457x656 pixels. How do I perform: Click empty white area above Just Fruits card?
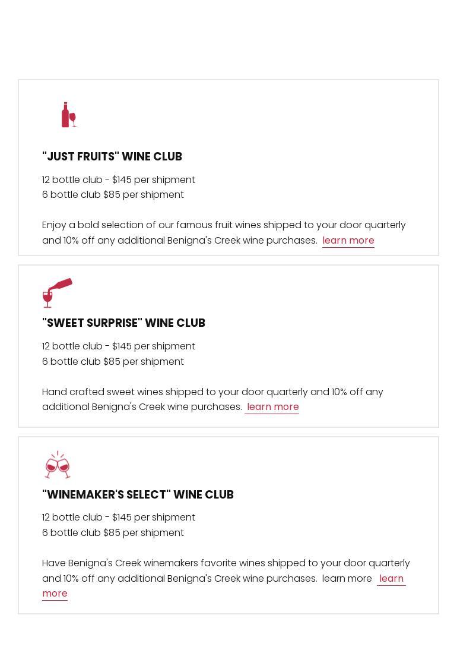coord(228,40)
